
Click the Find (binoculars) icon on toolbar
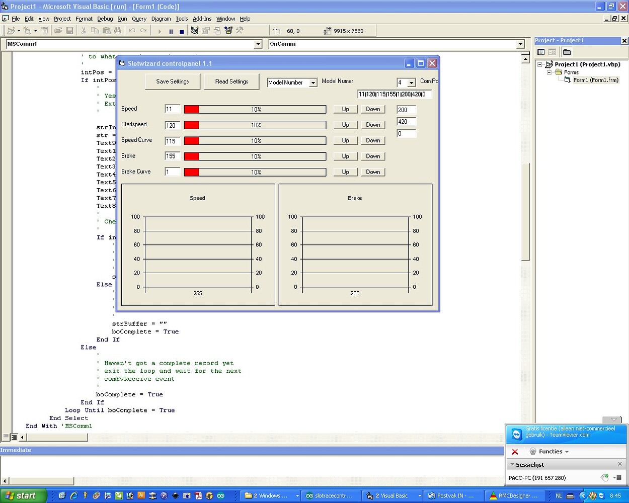tap(118, 31)
